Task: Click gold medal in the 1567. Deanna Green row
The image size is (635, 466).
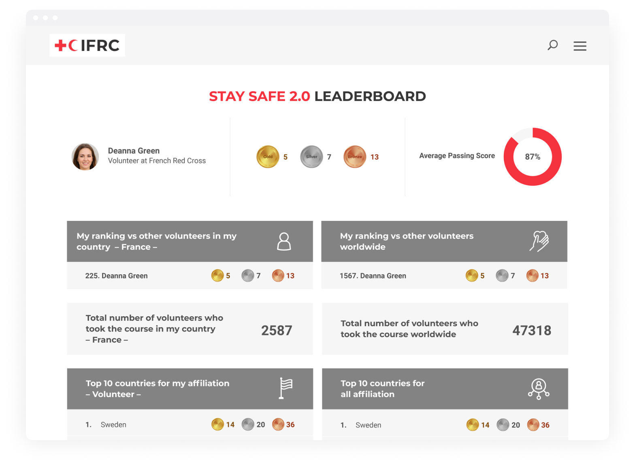Action: [x=472, y=275]
